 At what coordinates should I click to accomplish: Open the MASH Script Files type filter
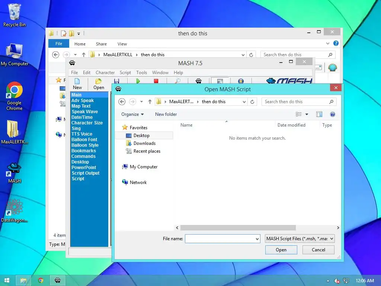[300, 239]
